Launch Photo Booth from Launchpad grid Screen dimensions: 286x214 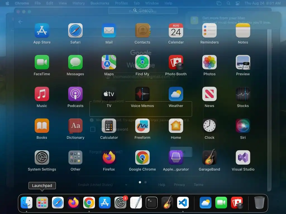pos(176,62)
